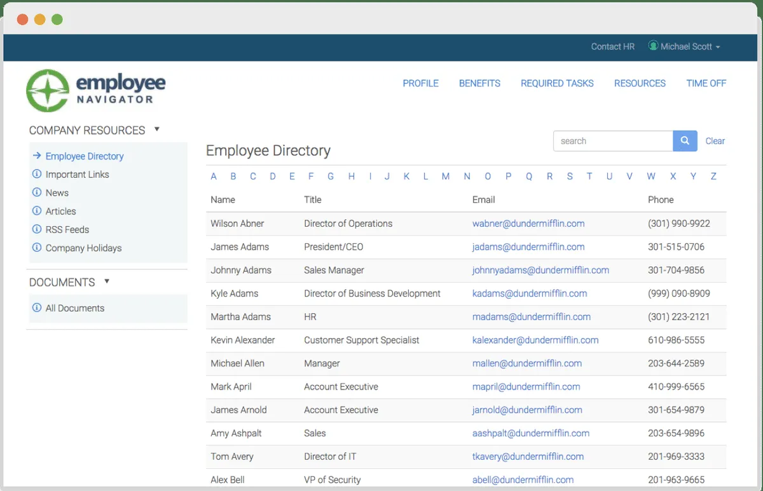Screen dimensions: 763x491
Task: Click the user avatar icon beside Michael Scott
Action: click(x=653, y=46)
